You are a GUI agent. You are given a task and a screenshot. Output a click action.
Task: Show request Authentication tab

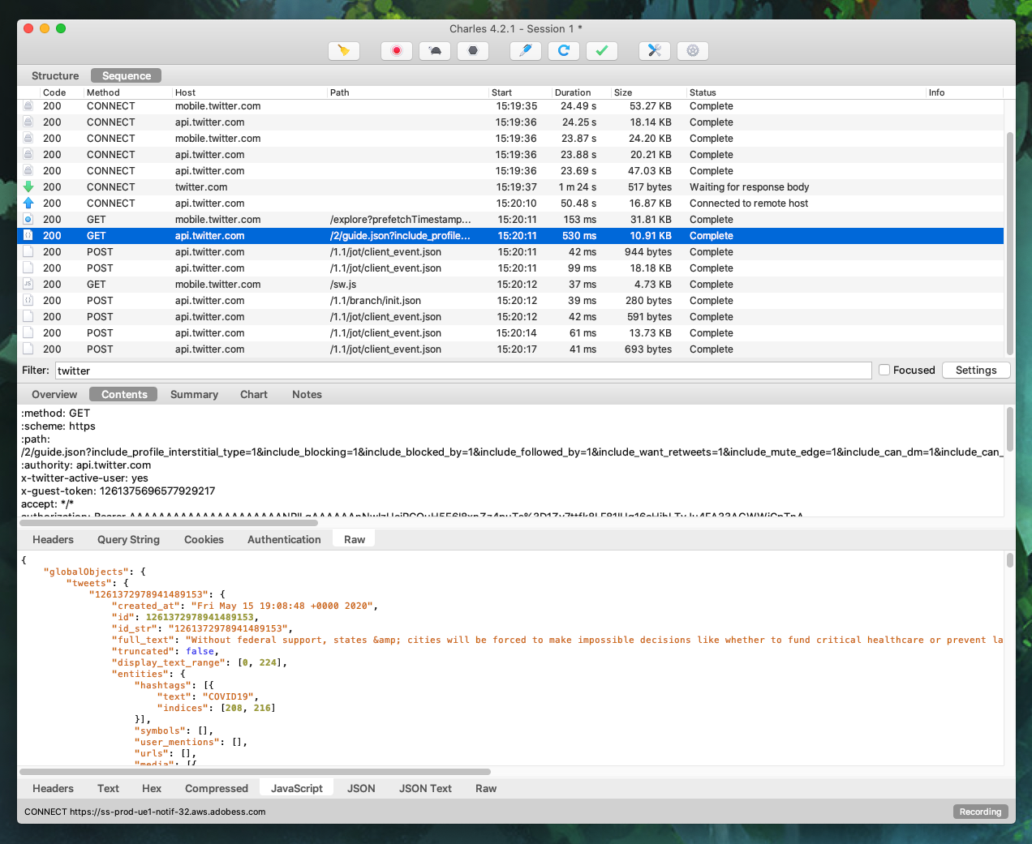pos(284,539)
